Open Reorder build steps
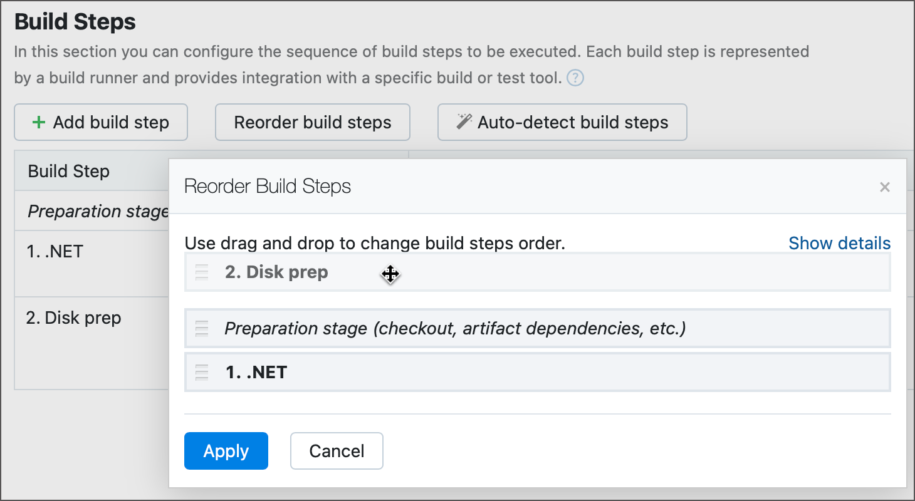 pos(312,122)
